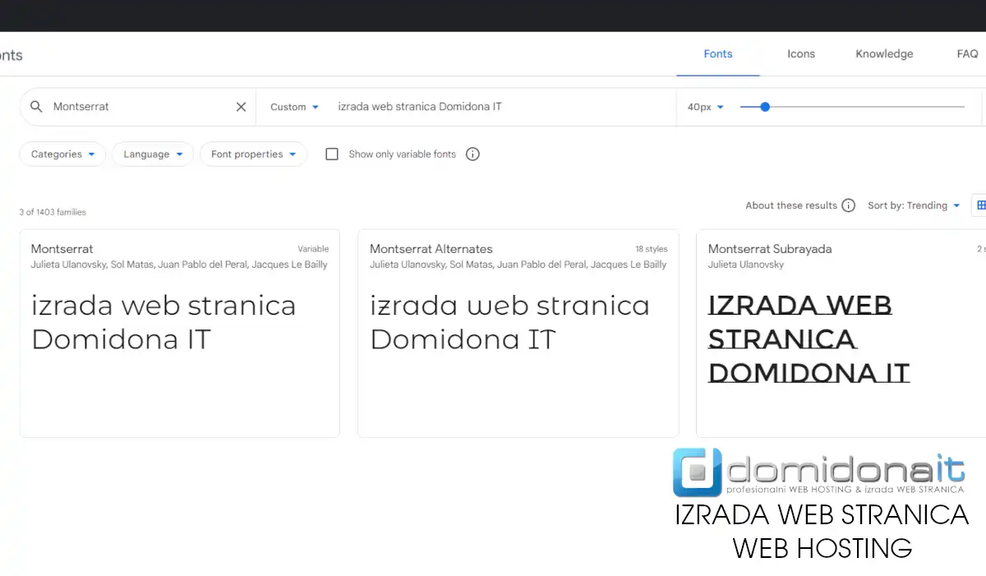The image size is (986, 576).
Task: Expand the Language filter
Action: 153,154
